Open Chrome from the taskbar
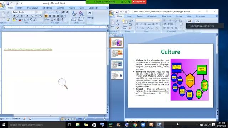228x128 pixels. click(x=135, y=125)
